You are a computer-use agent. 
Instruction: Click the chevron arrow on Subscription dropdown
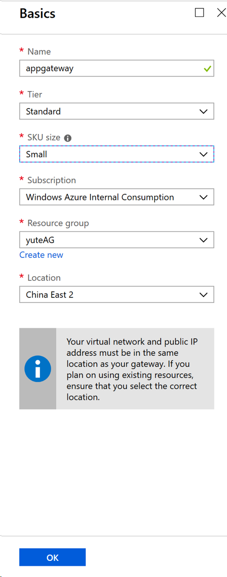point(204,197)
